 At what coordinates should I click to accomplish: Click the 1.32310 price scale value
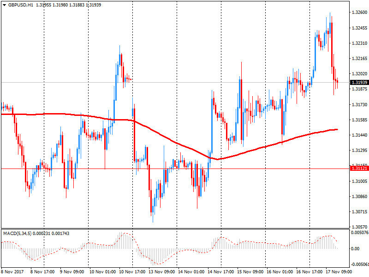(359, 43)
